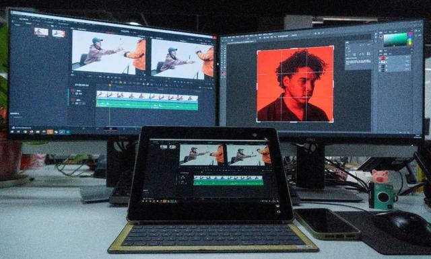Select the green audio clip on the timeline
This screenshot has height=259, width=431.
[x=147, y=105]
